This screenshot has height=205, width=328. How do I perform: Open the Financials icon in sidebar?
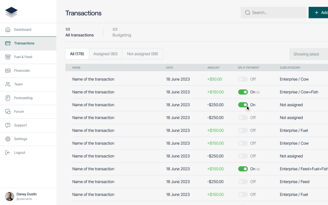point(8,70)
